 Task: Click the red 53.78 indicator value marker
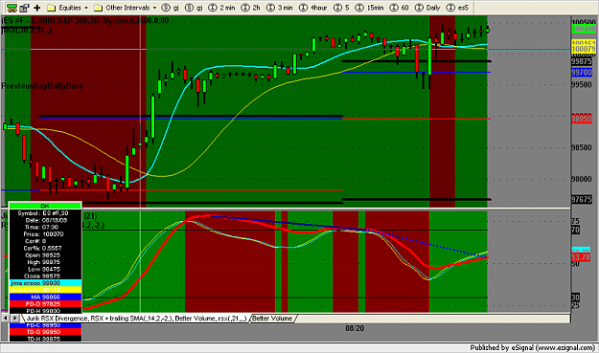[581, 257]
